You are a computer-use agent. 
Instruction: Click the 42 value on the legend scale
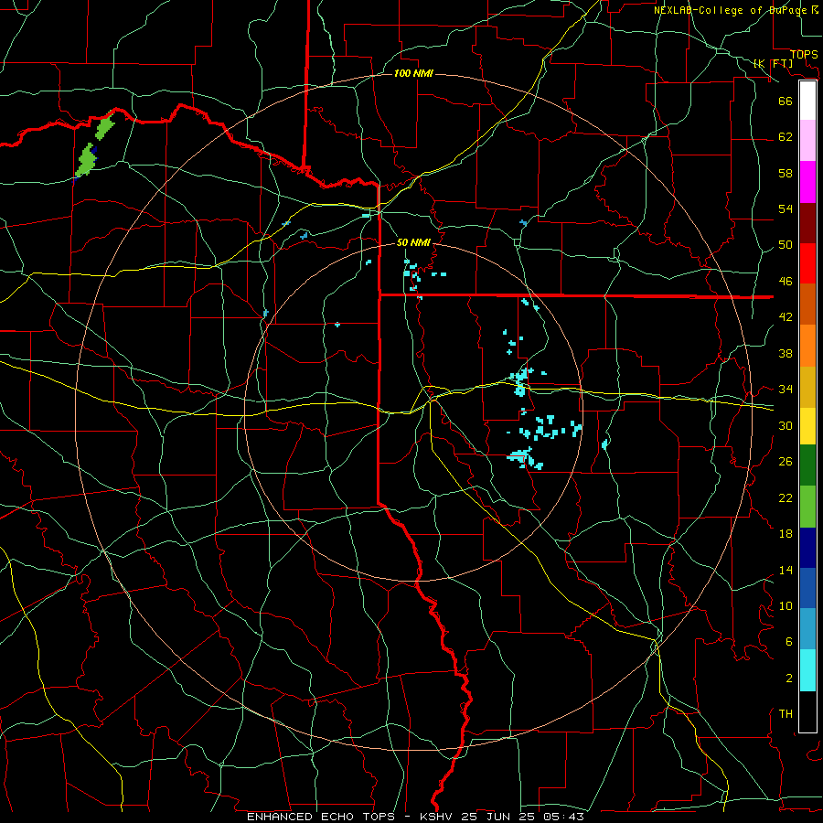[x=786, y=317]
